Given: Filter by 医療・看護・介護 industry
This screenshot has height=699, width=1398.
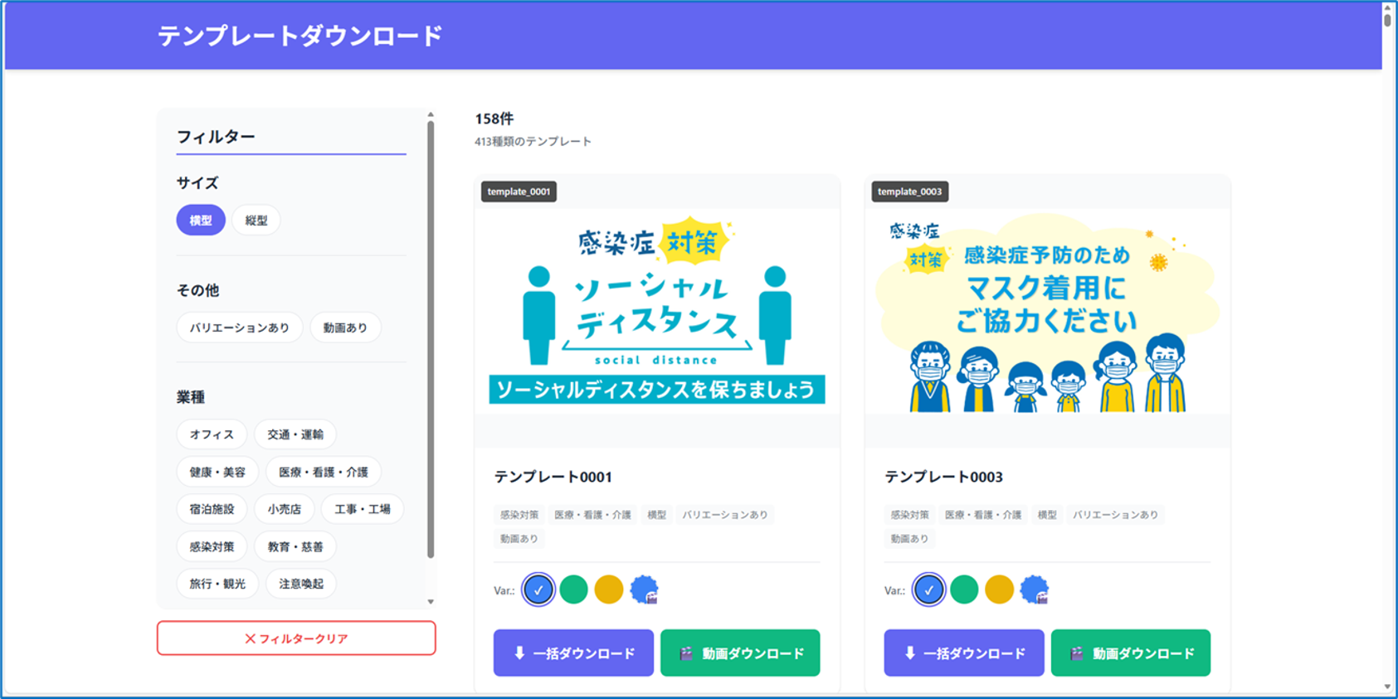Looking at the screenshot, I should point(323,472).
